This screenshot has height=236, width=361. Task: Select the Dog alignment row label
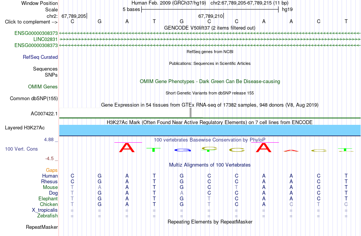point(53,193)
